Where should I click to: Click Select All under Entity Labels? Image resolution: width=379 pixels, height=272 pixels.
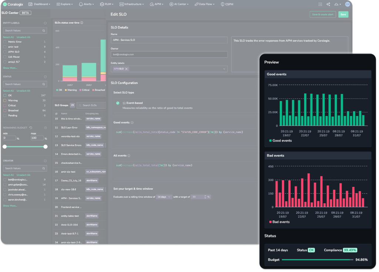coord(8,37)
